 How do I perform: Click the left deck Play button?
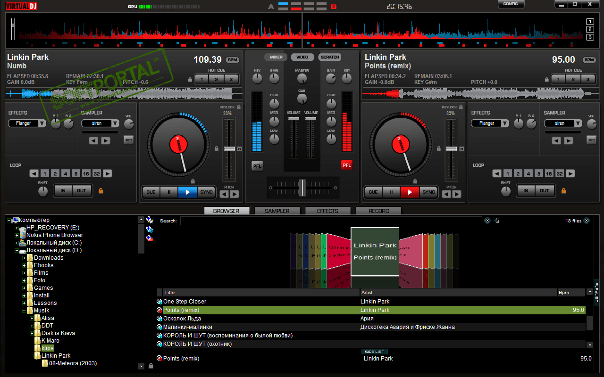tap(187, 192)
